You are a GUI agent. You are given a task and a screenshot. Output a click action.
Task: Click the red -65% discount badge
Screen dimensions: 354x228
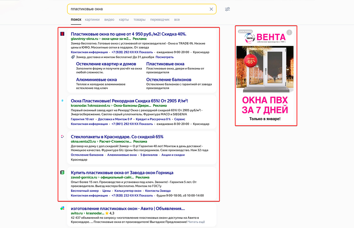point(251,60)
